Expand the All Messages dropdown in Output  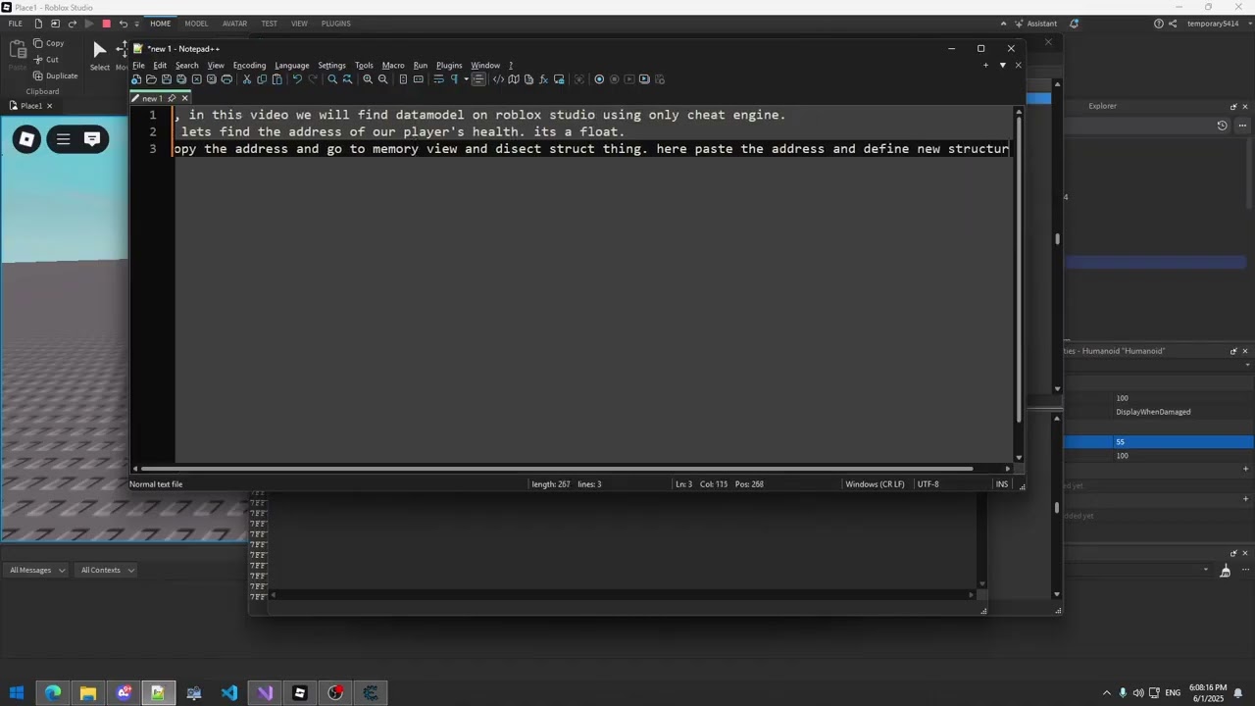point(37,570)
